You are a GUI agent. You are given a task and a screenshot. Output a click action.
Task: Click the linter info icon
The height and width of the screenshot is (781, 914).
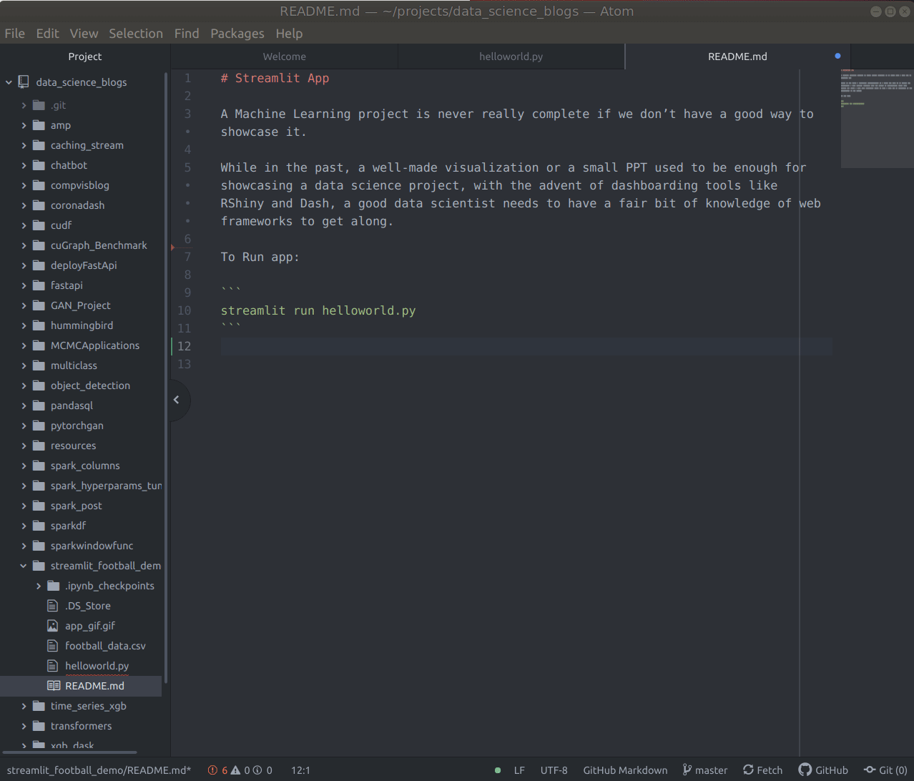[257, 770]
